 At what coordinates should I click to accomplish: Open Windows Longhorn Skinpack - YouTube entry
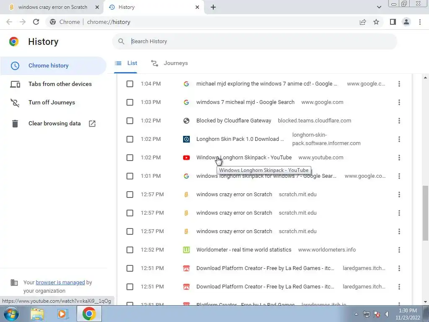coord(244,158)
